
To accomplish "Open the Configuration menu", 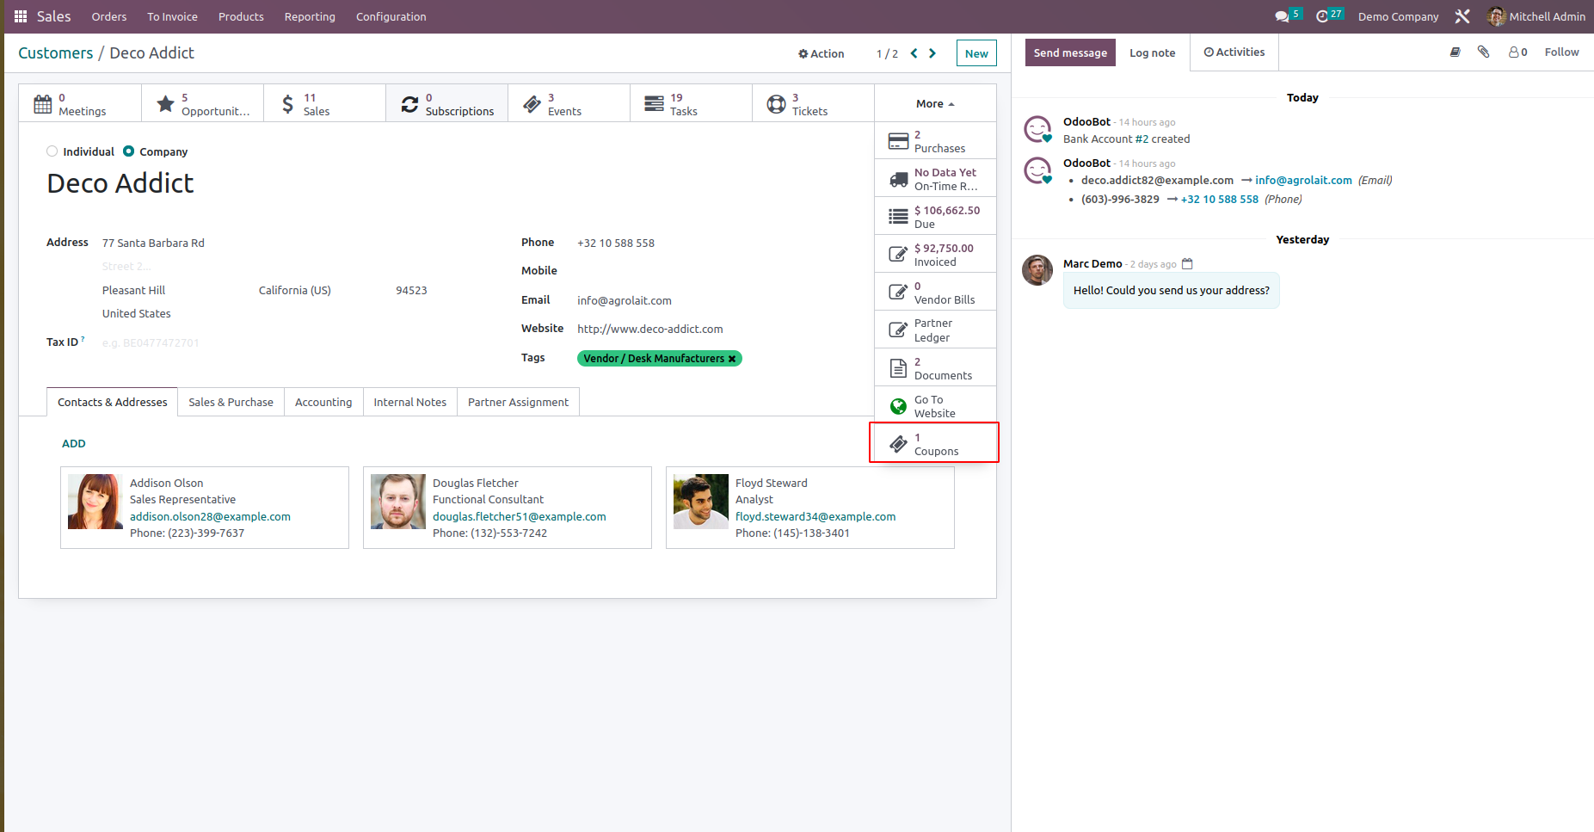I will (391, 16).
